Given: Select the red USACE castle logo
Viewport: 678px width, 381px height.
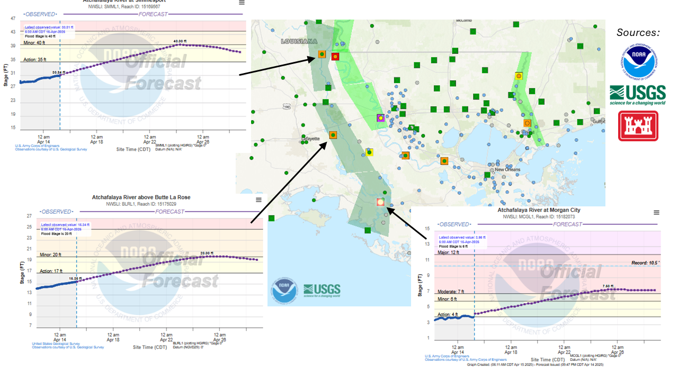Looking at the screenshot, I should 638,125.
